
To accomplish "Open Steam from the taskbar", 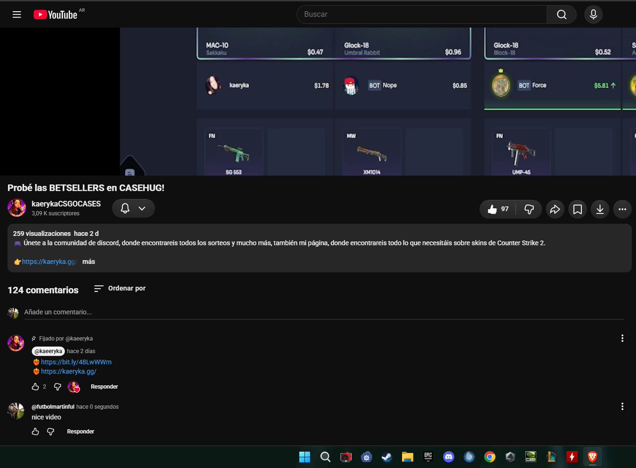I will click(x=387, y=457).
